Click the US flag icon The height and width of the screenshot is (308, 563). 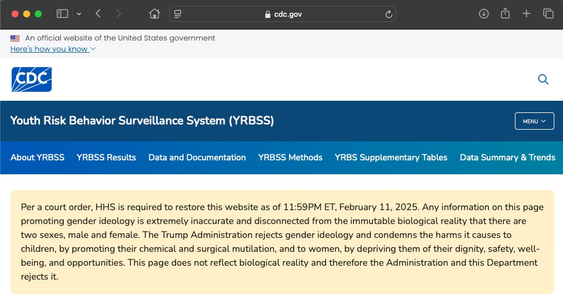[x=15, y=38]
